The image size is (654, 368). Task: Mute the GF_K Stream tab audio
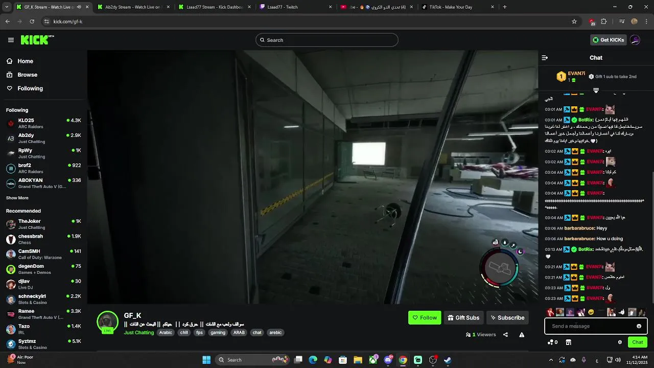[x=79, y=7]
